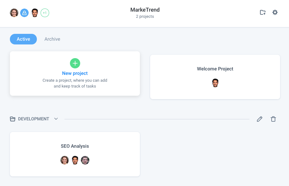This screenshot has height=186, width=289.
Task: Click the Development folder icon
Action: tap(13, 119)
